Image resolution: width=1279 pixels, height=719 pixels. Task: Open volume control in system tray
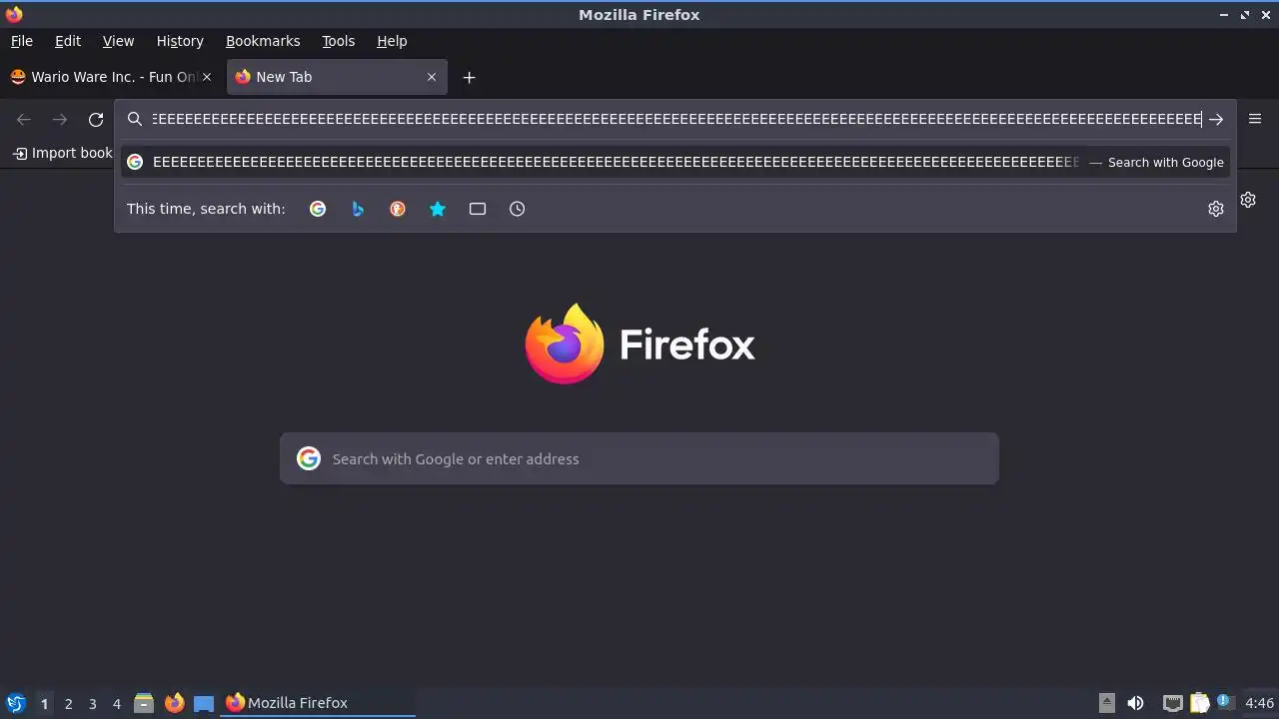[1136, 703]
